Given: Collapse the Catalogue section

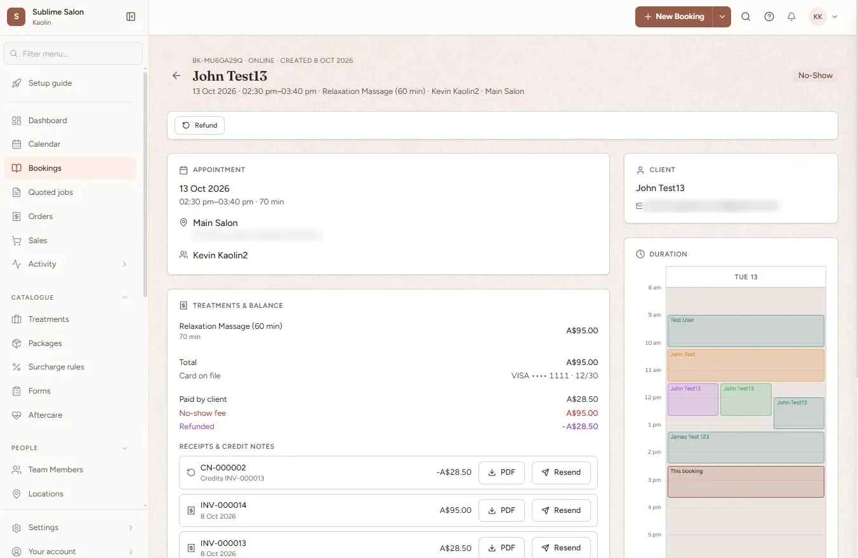Looking at the screenshot, I should (x=124, y=297).
